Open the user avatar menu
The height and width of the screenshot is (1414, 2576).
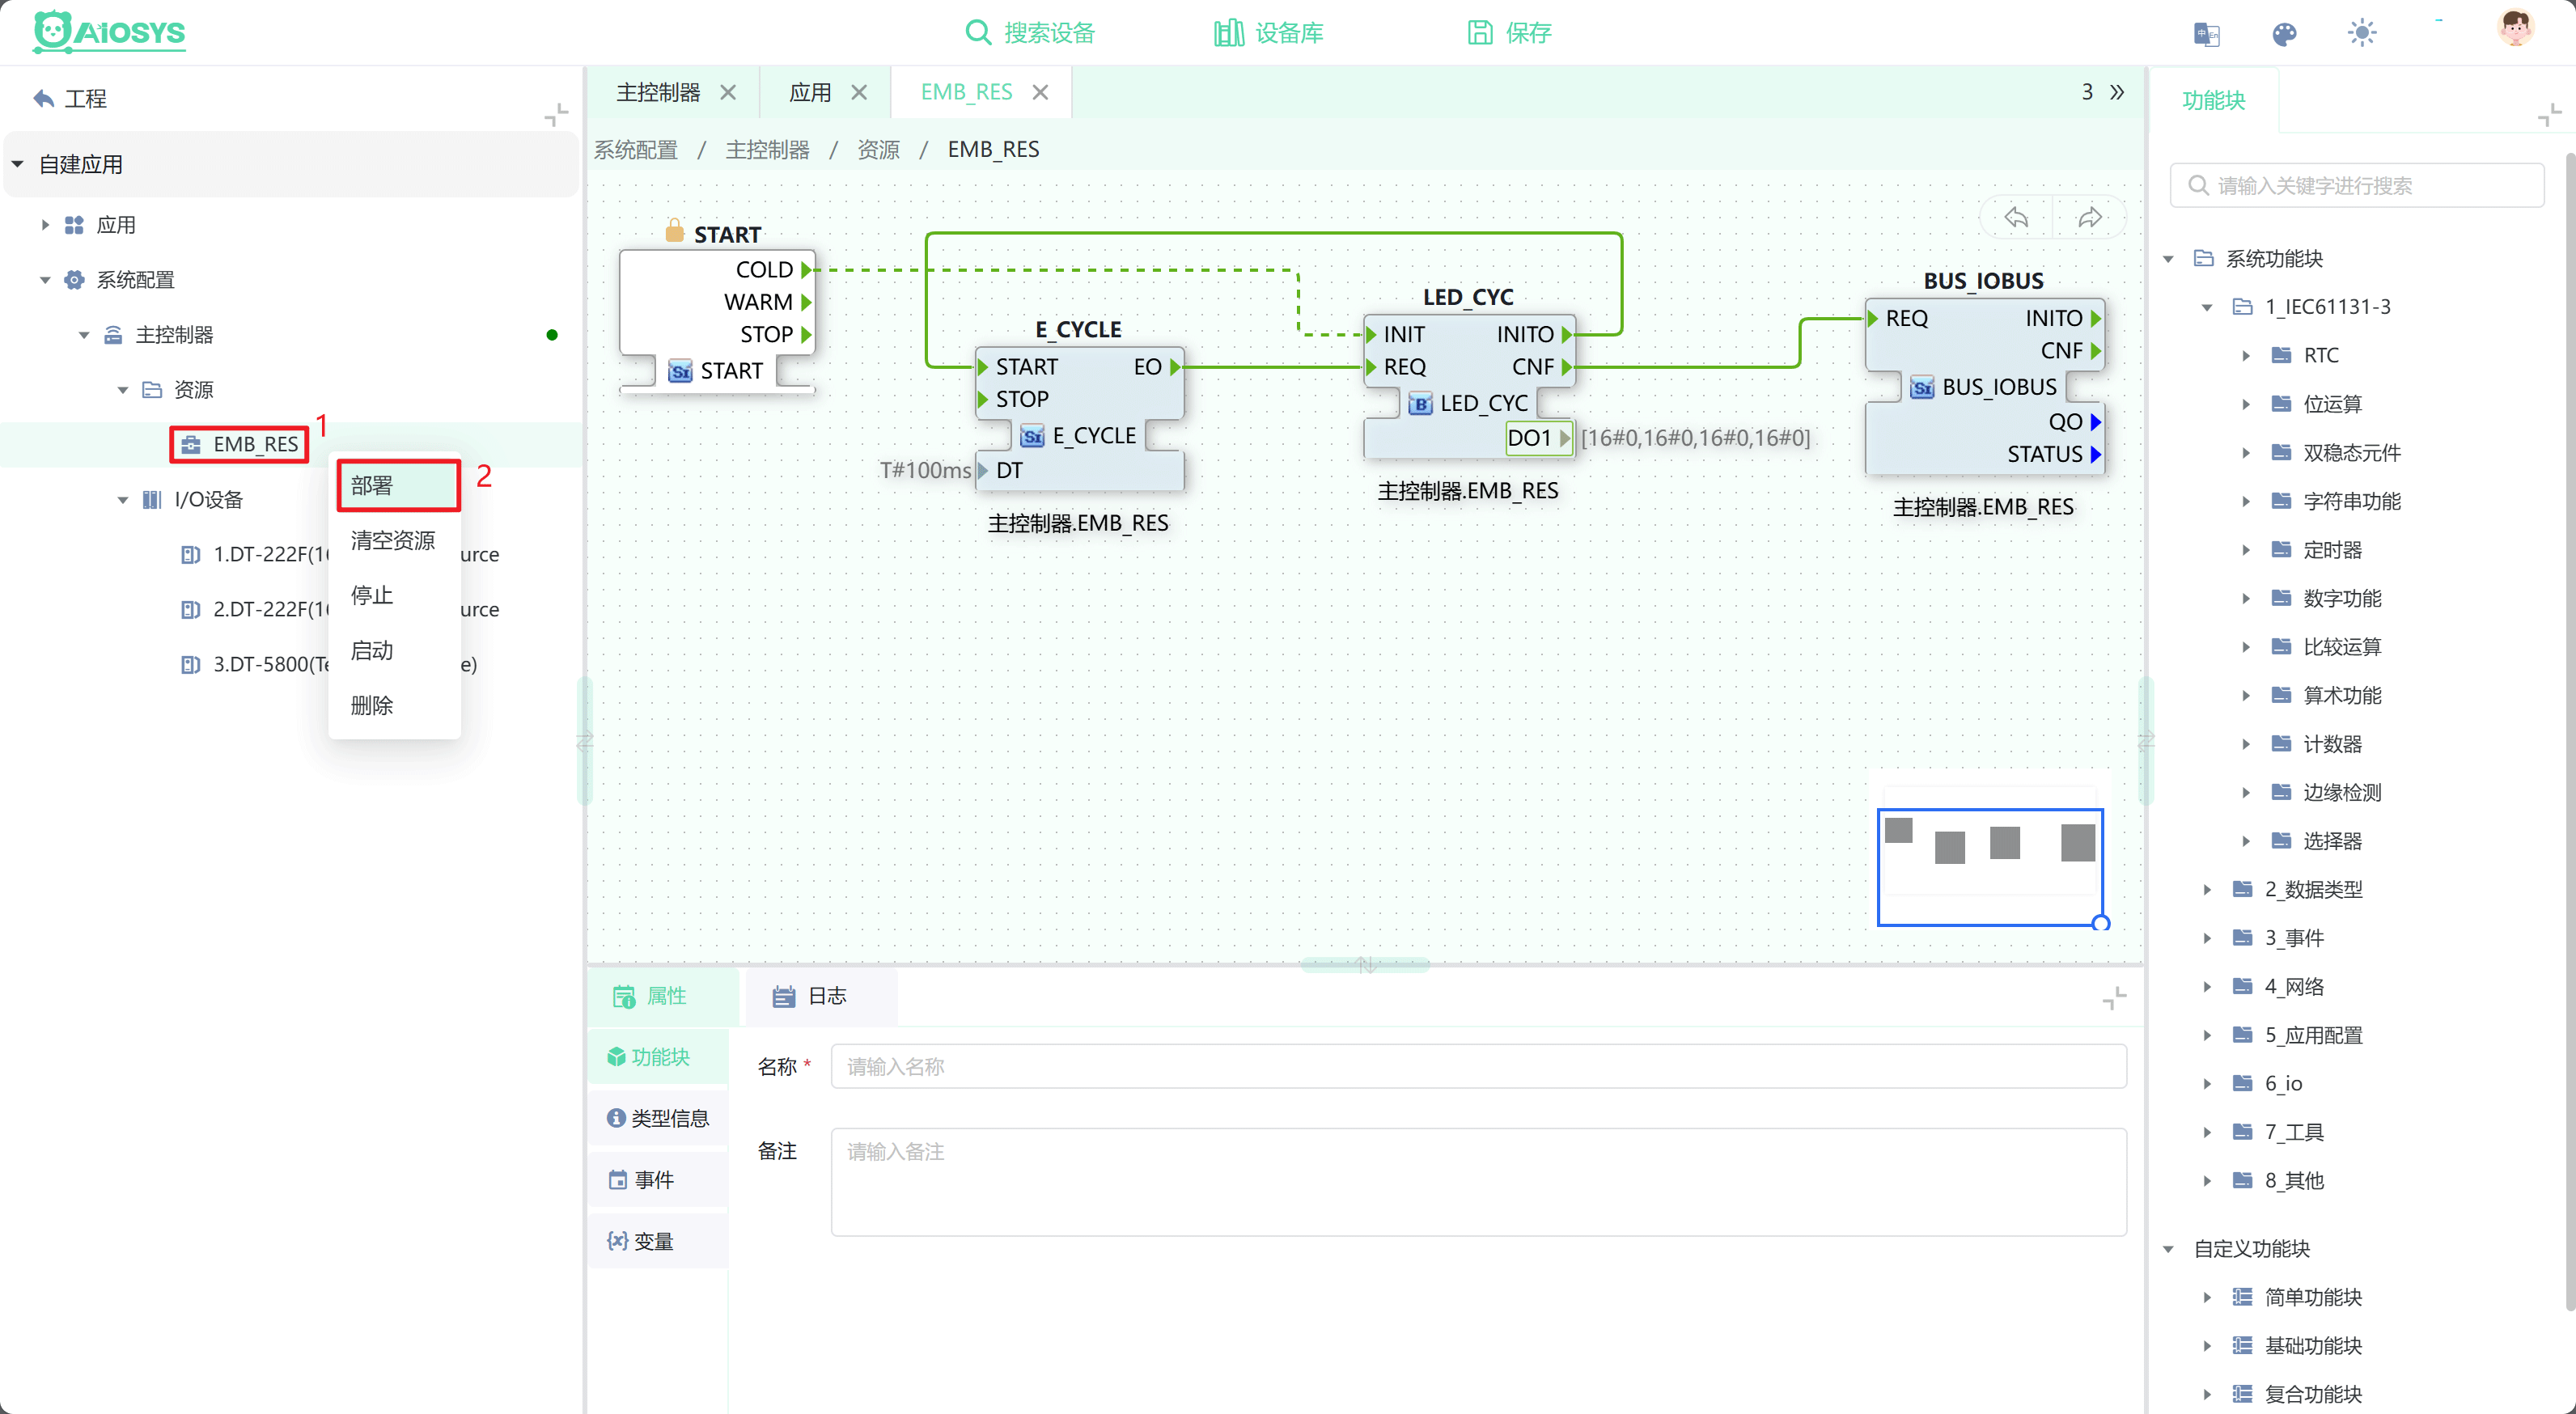tap(2515, 29)
